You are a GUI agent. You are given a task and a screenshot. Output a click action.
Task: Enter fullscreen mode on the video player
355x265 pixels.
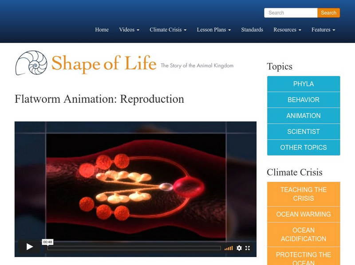point(248,248)
